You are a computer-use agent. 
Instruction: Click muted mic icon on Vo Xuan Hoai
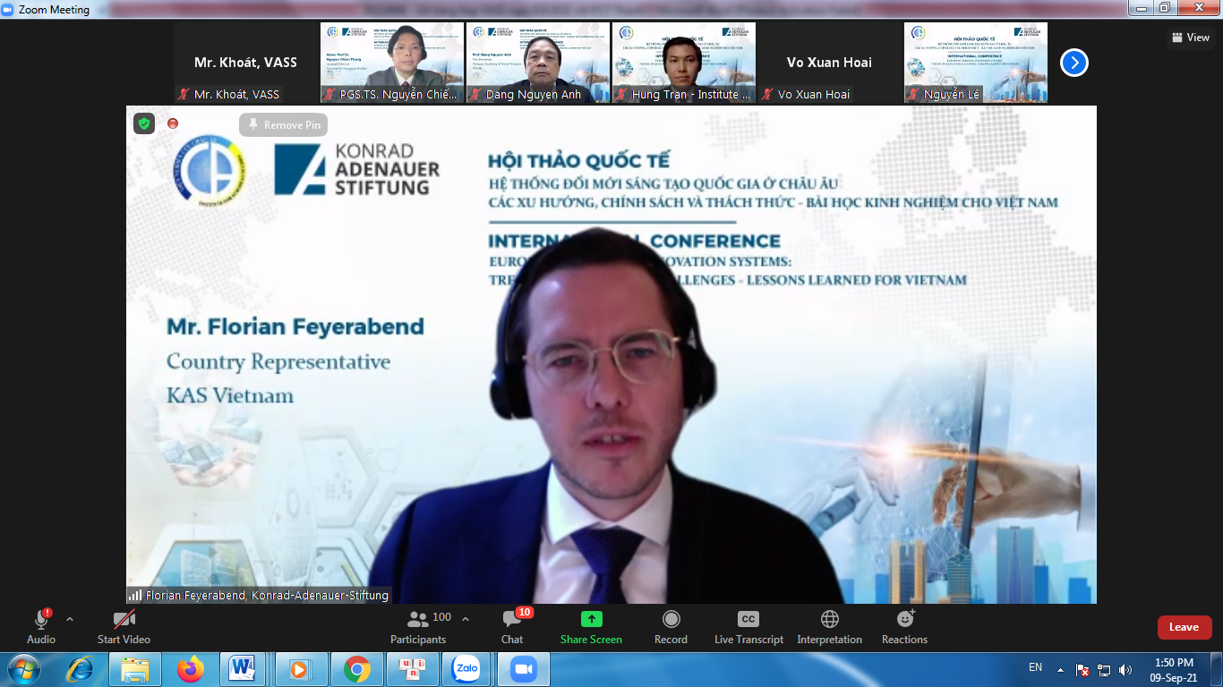(768, 94)
